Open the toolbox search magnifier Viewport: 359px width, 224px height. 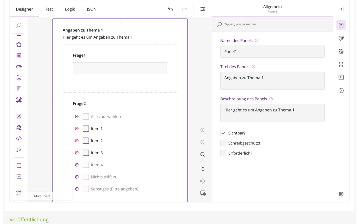[x=19, y=25]
